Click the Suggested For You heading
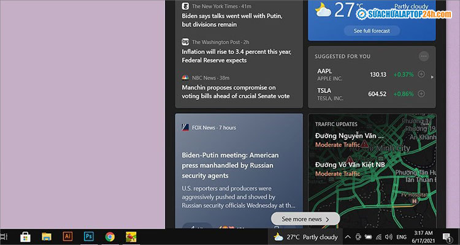The image size is (460, 245). coord(342,56)
